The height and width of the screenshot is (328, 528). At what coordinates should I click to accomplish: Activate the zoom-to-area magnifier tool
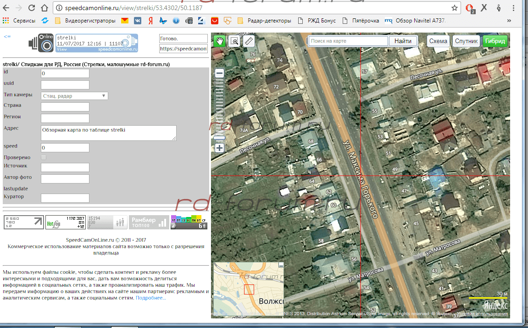click(x=234, y=41)
